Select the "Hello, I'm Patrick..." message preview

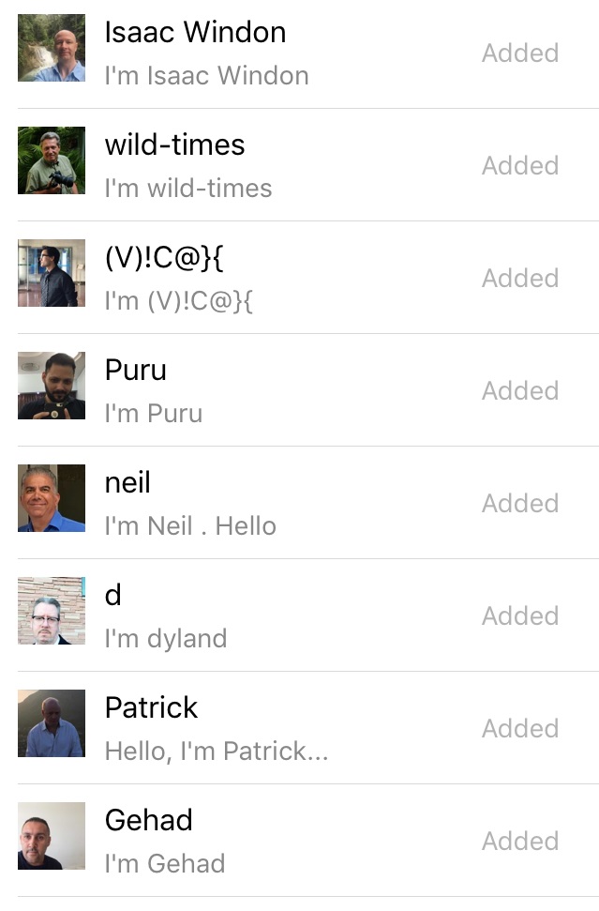[217, 751]
